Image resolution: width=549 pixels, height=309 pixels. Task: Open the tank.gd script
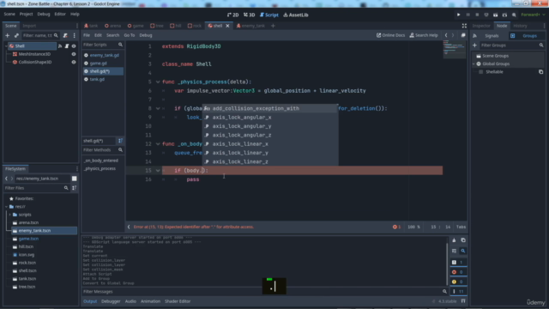(x=97, y=79)
